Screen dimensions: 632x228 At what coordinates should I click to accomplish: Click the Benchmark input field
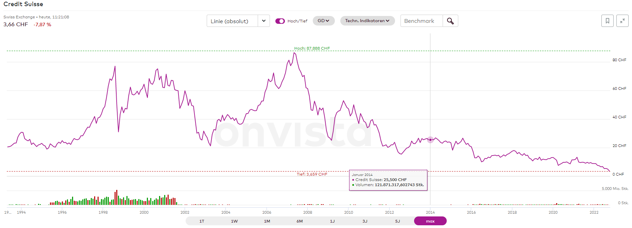pyautogui.click(x=422, y=21)
